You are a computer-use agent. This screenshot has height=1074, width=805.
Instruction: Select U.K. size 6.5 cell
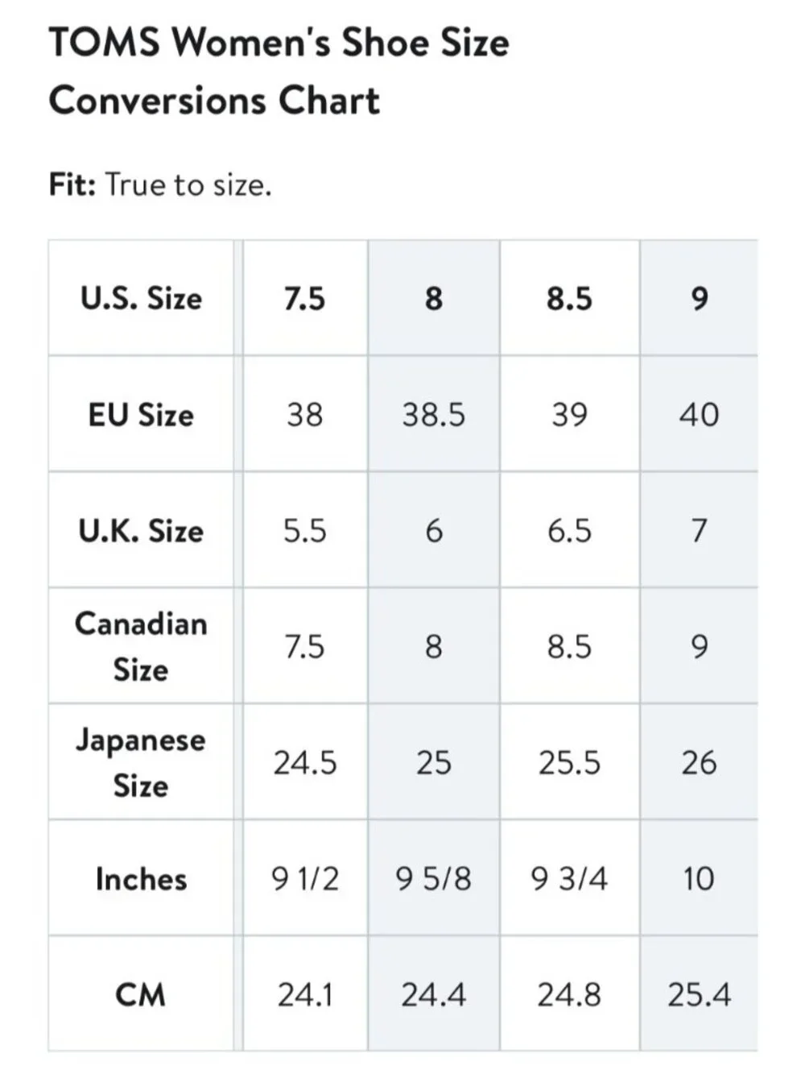click(x=570, y=530)
